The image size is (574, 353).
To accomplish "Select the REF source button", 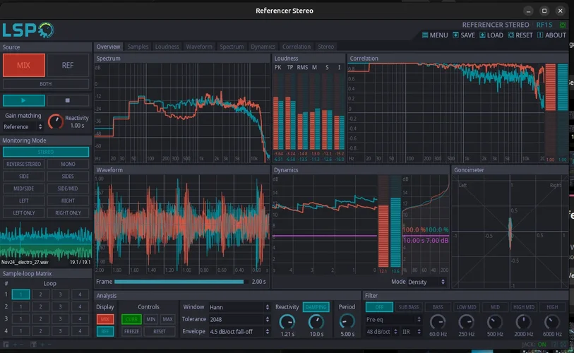I will pos(68,65).
